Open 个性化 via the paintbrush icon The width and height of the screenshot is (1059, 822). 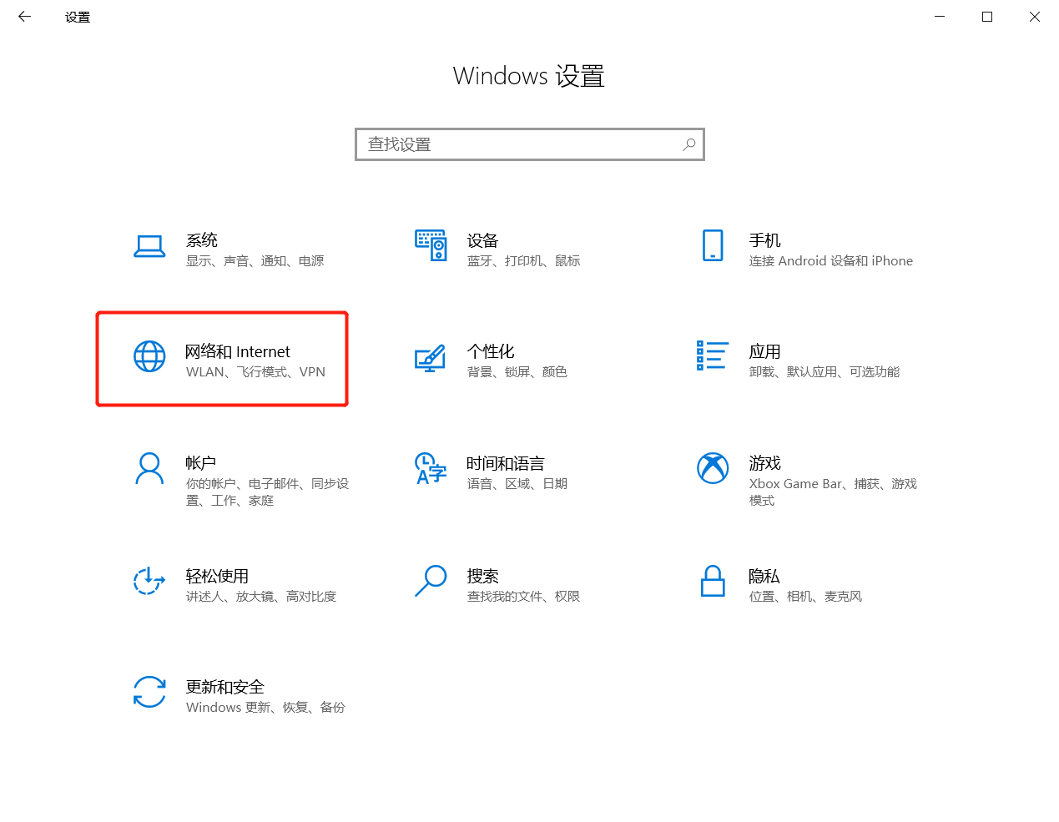pos(431,358)
